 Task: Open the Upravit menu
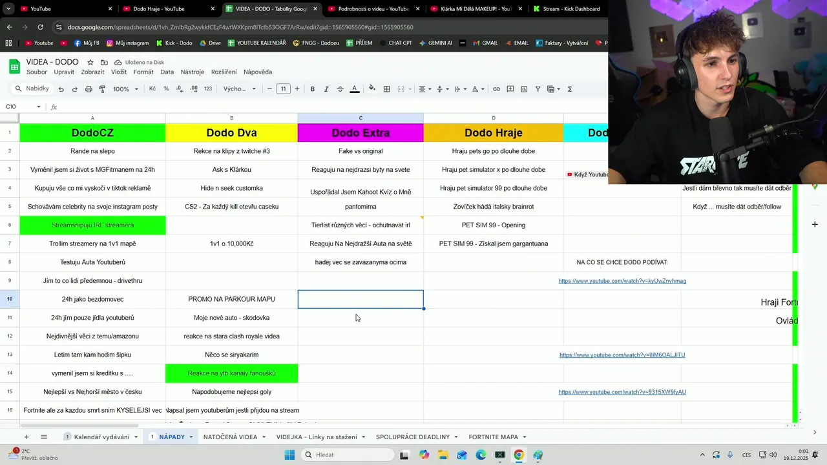coord(64,72)
